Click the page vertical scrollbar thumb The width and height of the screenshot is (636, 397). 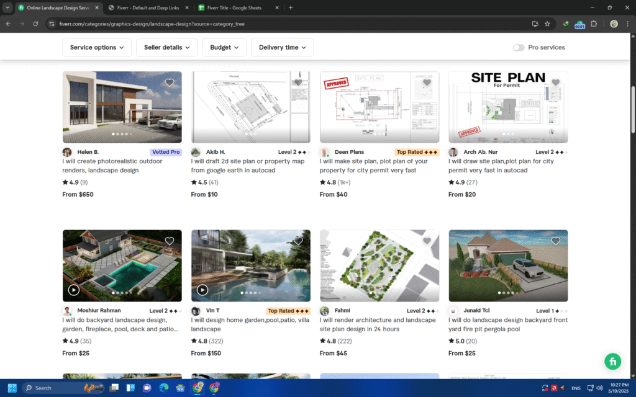(633, 109)
